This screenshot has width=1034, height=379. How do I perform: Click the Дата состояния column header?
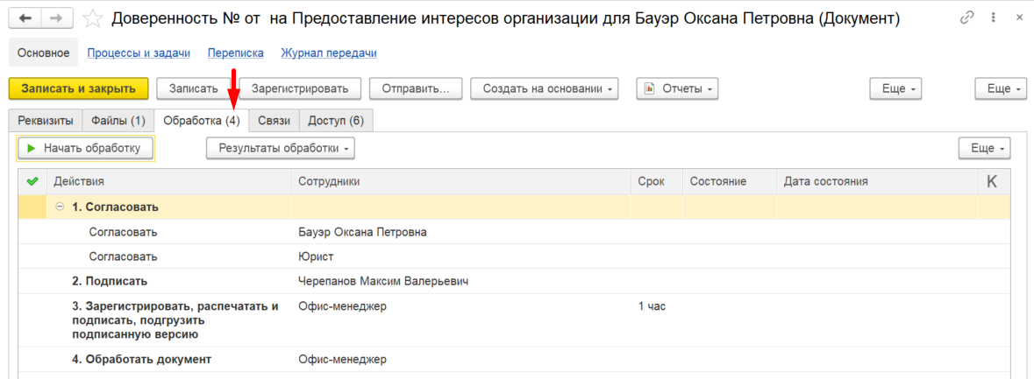[878, 181]
